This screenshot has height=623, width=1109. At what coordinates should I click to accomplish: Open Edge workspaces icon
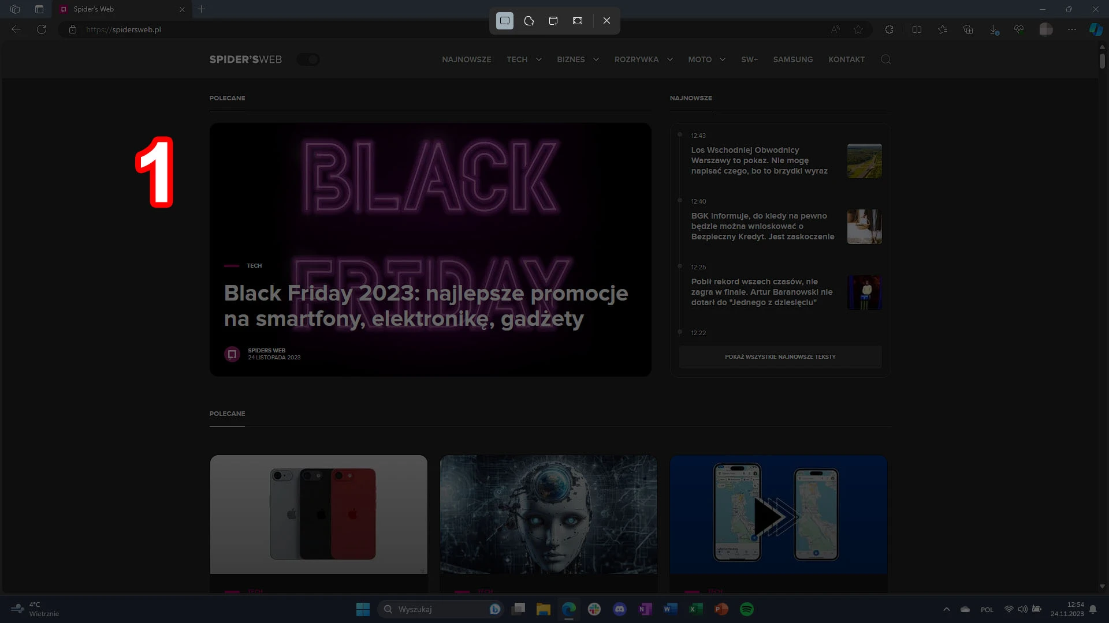pyautogui.click(x=15, y=9)
